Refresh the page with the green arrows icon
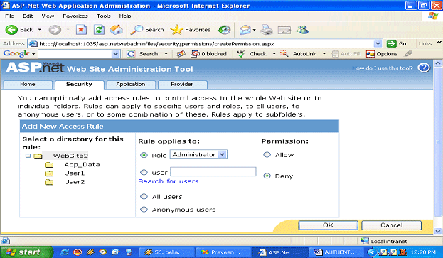This screenshot has width=443, height=258. tap(99, 30)
